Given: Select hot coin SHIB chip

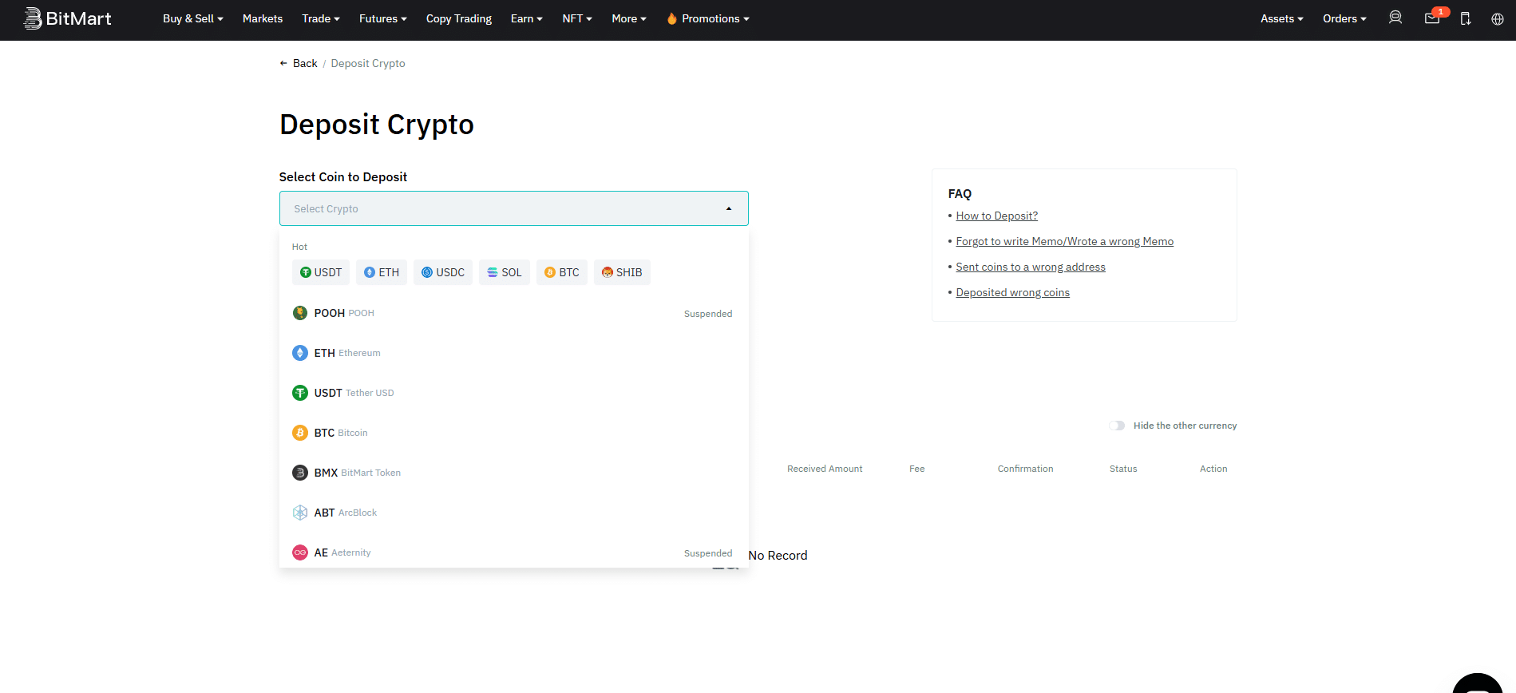Looking at the screenshot, I should click(x=622, y=272).
